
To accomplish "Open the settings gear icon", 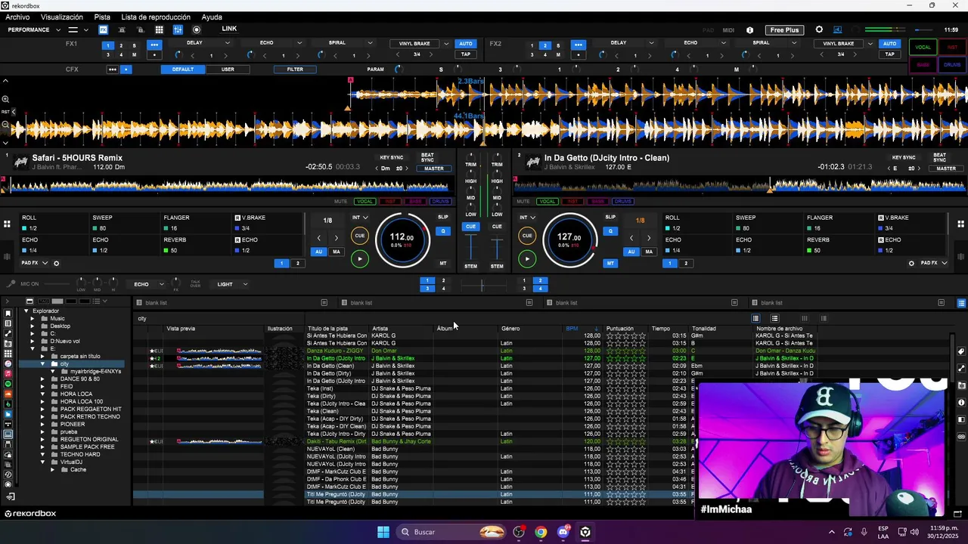I will 819,29.
